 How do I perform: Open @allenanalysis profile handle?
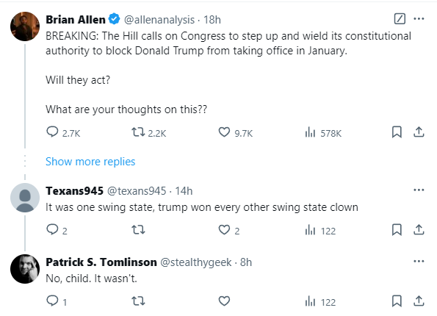pos(159,20)
